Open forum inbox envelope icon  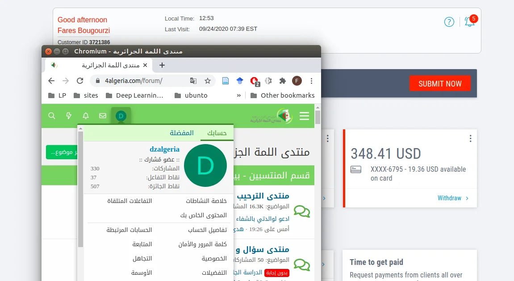click(103, 116)
